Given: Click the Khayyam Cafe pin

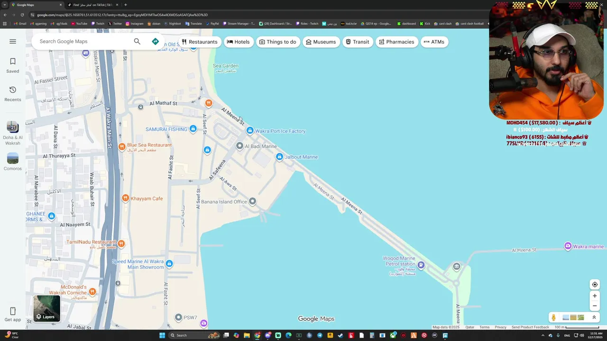Looking at the screenshot, I should coord(125,198).
